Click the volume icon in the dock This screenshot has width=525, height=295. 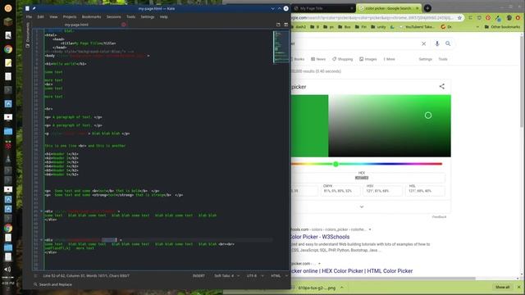click(7, 270)
